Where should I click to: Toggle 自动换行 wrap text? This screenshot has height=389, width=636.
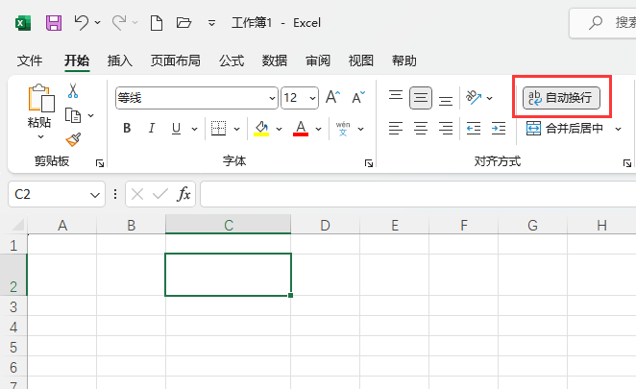tap(561, 98)
